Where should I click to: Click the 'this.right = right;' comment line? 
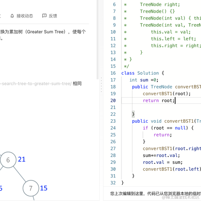pyautogui.click(x=176, y=45)
